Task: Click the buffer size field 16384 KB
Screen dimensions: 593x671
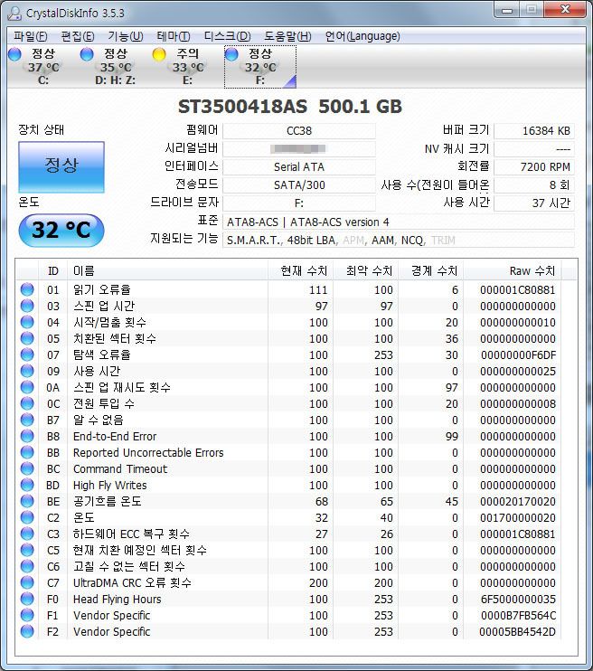Action: 534,131
